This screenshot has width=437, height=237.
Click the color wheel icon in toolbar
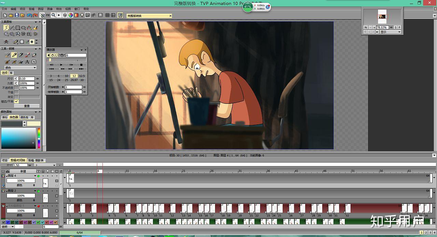(71, 15)
